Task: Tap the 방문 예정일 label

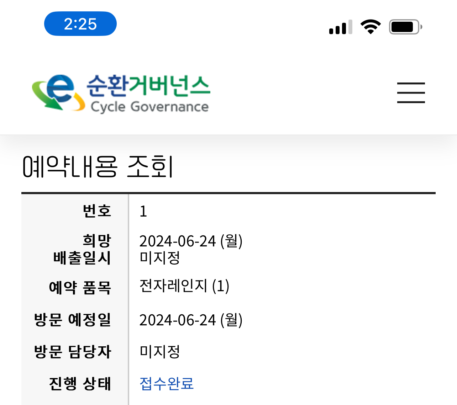Action: point(73,320)
